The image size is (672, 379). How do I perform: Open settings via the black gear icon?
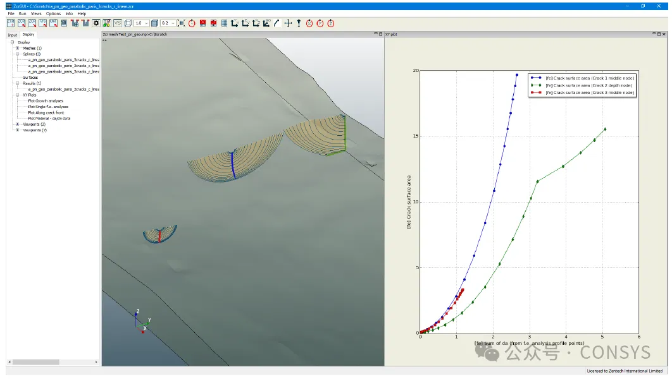coord(96,23)
